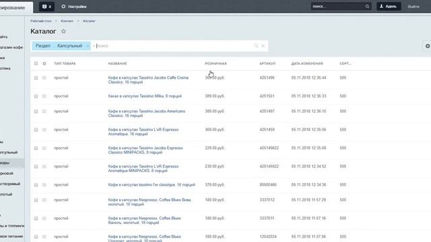Check the select-all header checkbox
Image resolution: width=431 pixels, height=242 pixels.
pyautogui.click(x=36, y=63)
